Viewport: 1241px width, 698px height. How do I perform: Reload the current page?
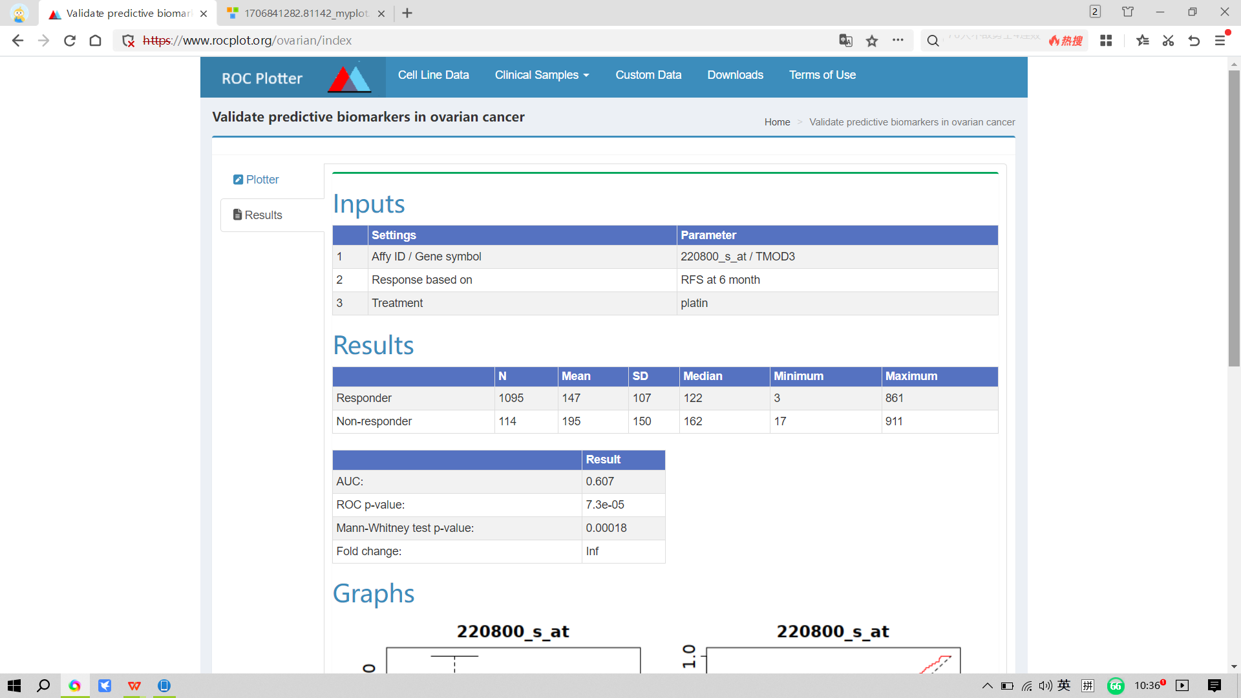(70, 41)
